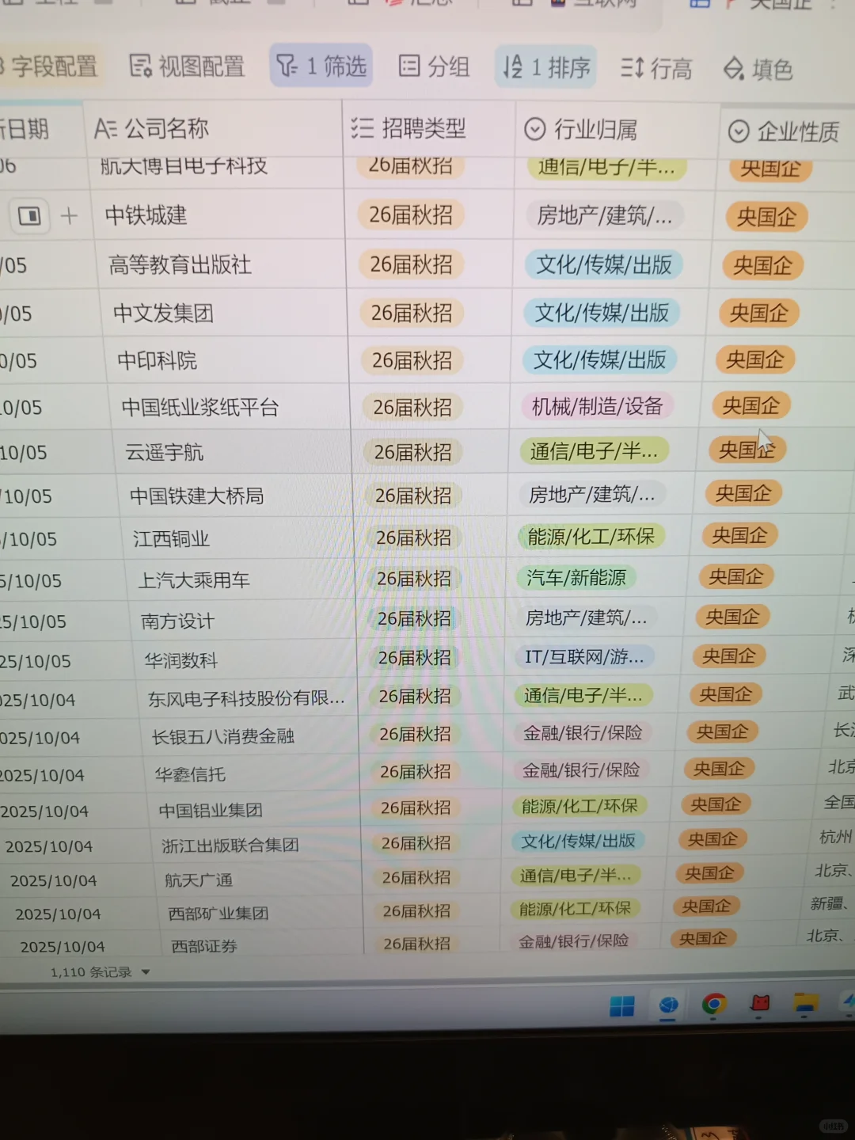Click 金融/银行/保险 tag in 华鑫信托 row

click(x=581, y=769)
